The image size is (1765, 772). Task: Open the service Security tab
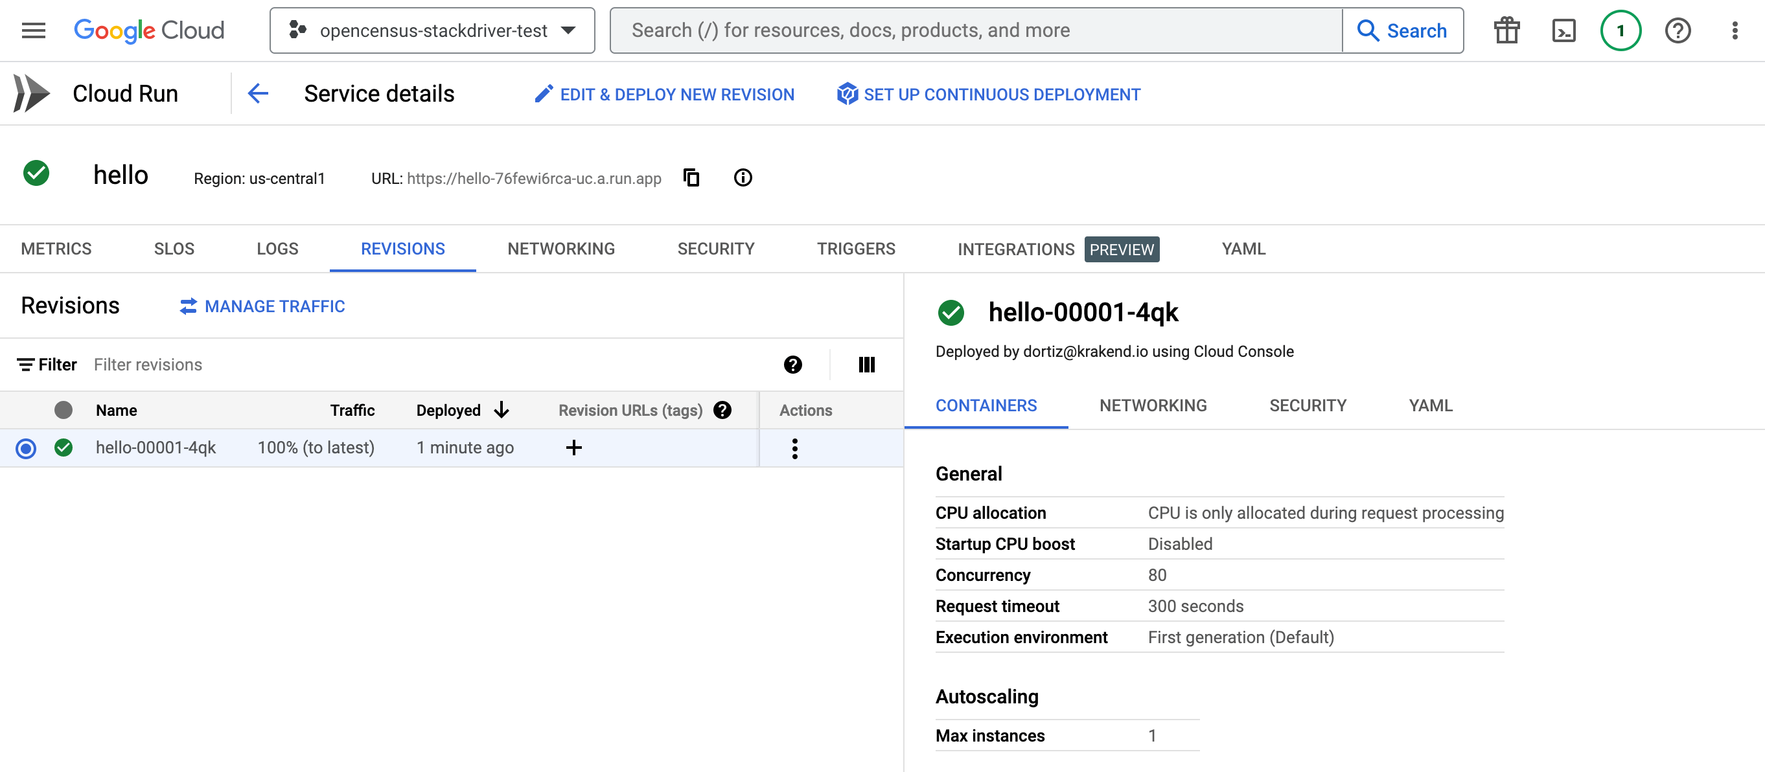(x=716, y=249)
